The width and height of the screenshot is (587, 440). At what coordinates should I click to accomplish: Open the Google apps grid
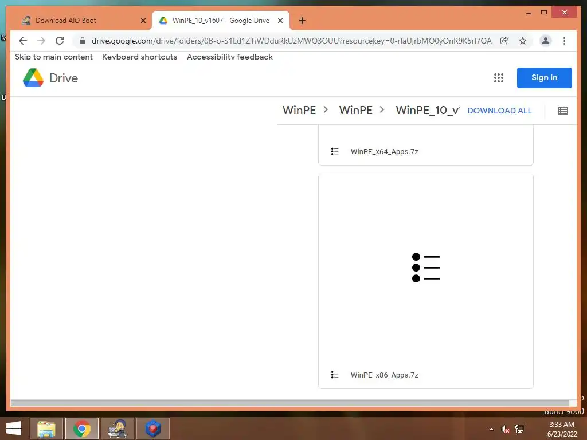point(498,78)
